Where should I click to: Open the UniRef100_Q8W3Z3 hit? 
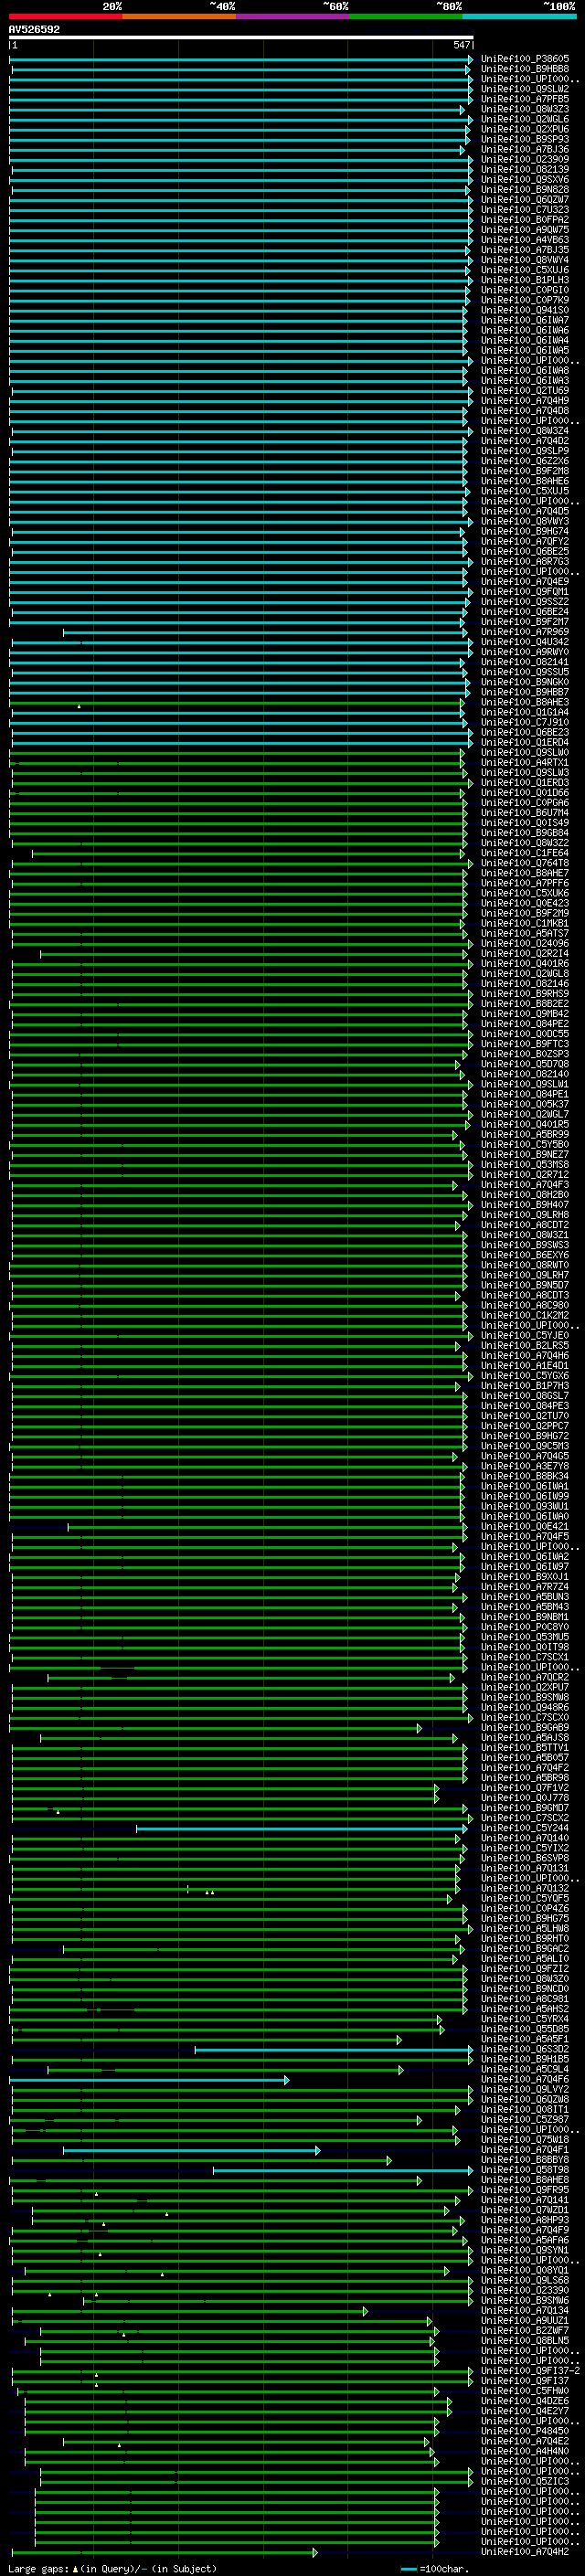(525, 109)
